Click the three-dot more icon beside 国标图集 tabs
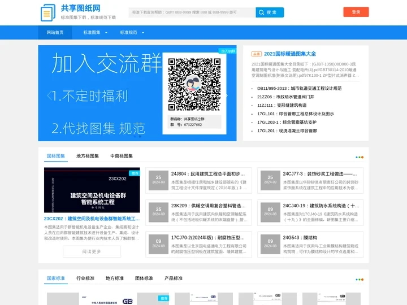Viewport: 407px width, 305px height. (360, 157)
